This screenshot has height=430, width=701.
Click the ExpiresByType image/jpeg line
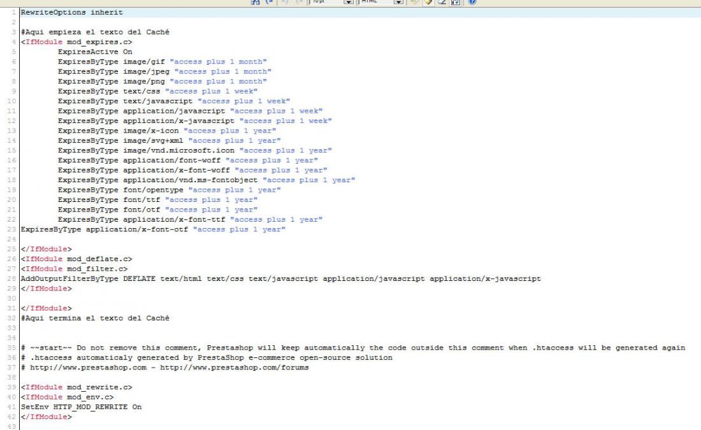click(x=164, y=71)
